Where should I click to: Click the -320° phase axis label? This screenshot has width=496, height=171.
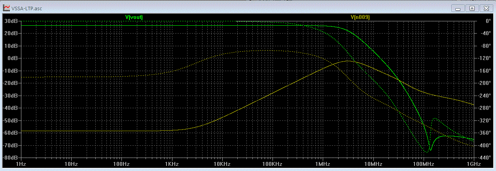pyautogui.click(x=484, y=120)
